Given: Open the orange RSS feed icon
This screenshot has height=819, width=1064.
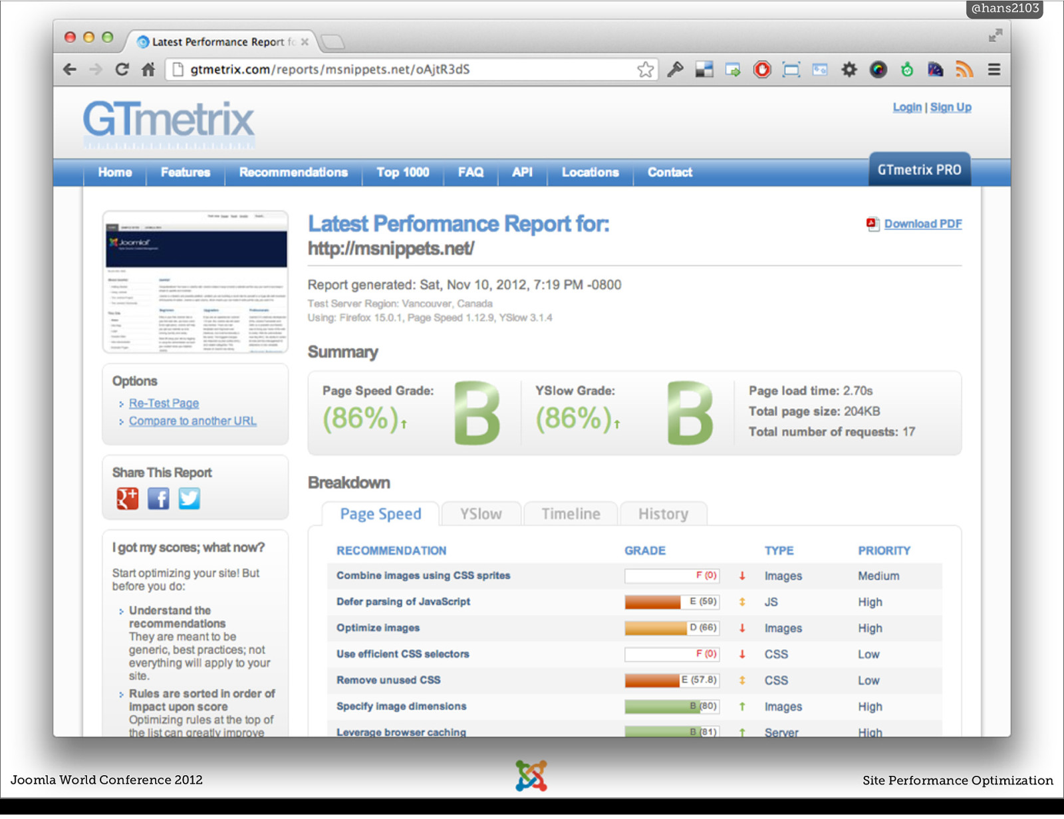Looking at the screenshot, I should 964,69.
